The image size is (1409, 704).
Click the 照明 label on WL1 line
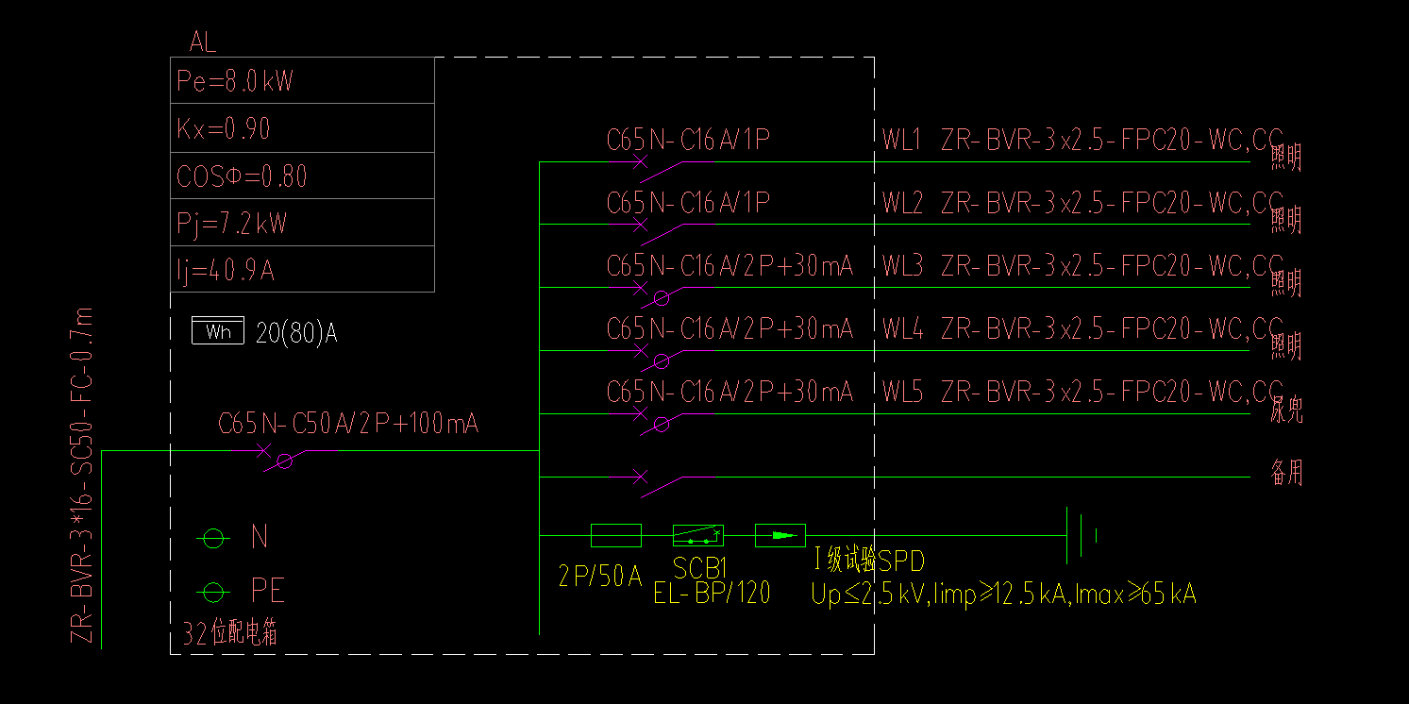1286,158
